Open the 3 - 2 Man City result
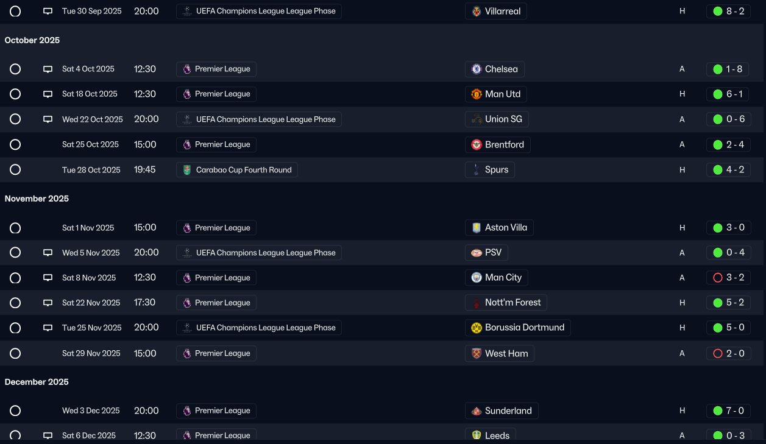Viewport: 766px width, 444px height. point(728,278)
